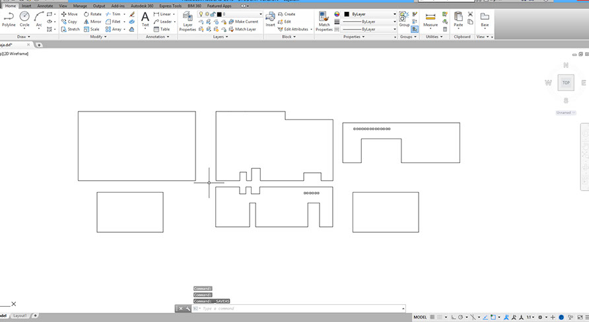589x322 pixels.
Task: Click the Copy tool
Action: click(x=69, y=21)
